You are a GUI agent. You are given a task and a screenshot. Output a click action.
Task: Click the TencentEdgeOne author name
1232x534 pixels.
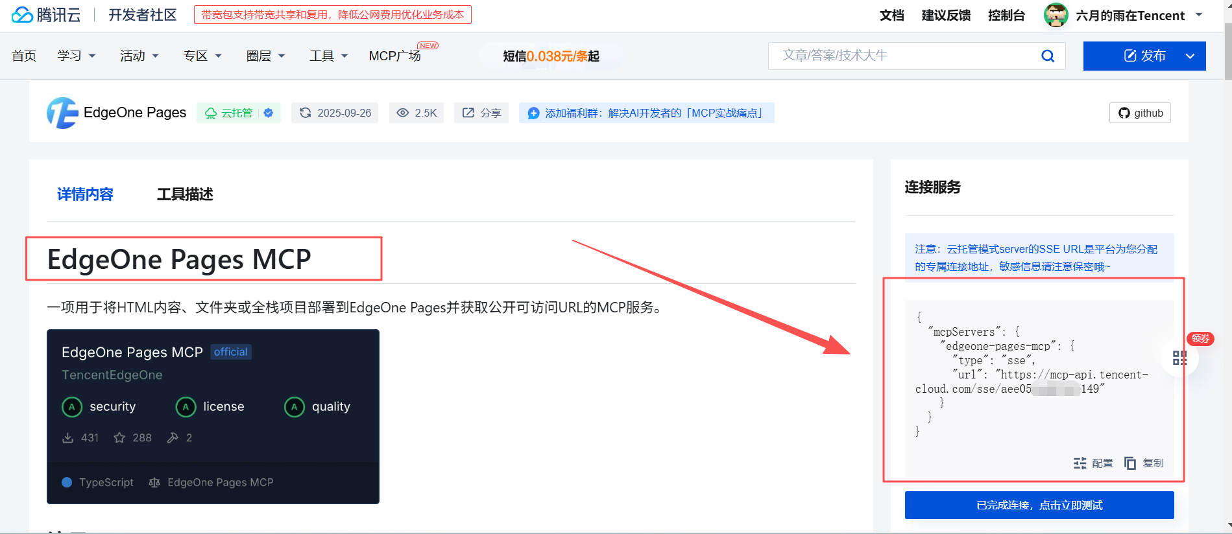click(x=112, y=375)
